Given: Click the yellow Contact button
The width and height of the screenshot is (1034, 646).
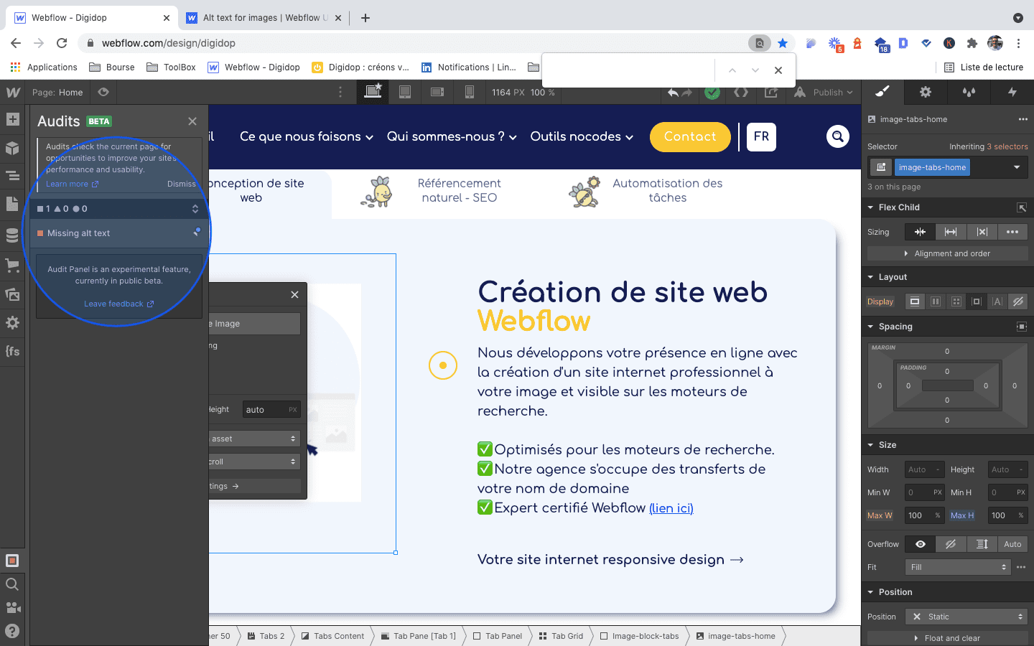Looking at the screenshot, I should coord(690,136).
